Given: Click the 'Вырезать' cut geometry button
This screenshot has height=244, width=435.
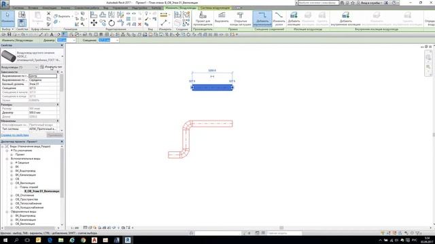Looking at the screenshot, I should coord(63,16).
